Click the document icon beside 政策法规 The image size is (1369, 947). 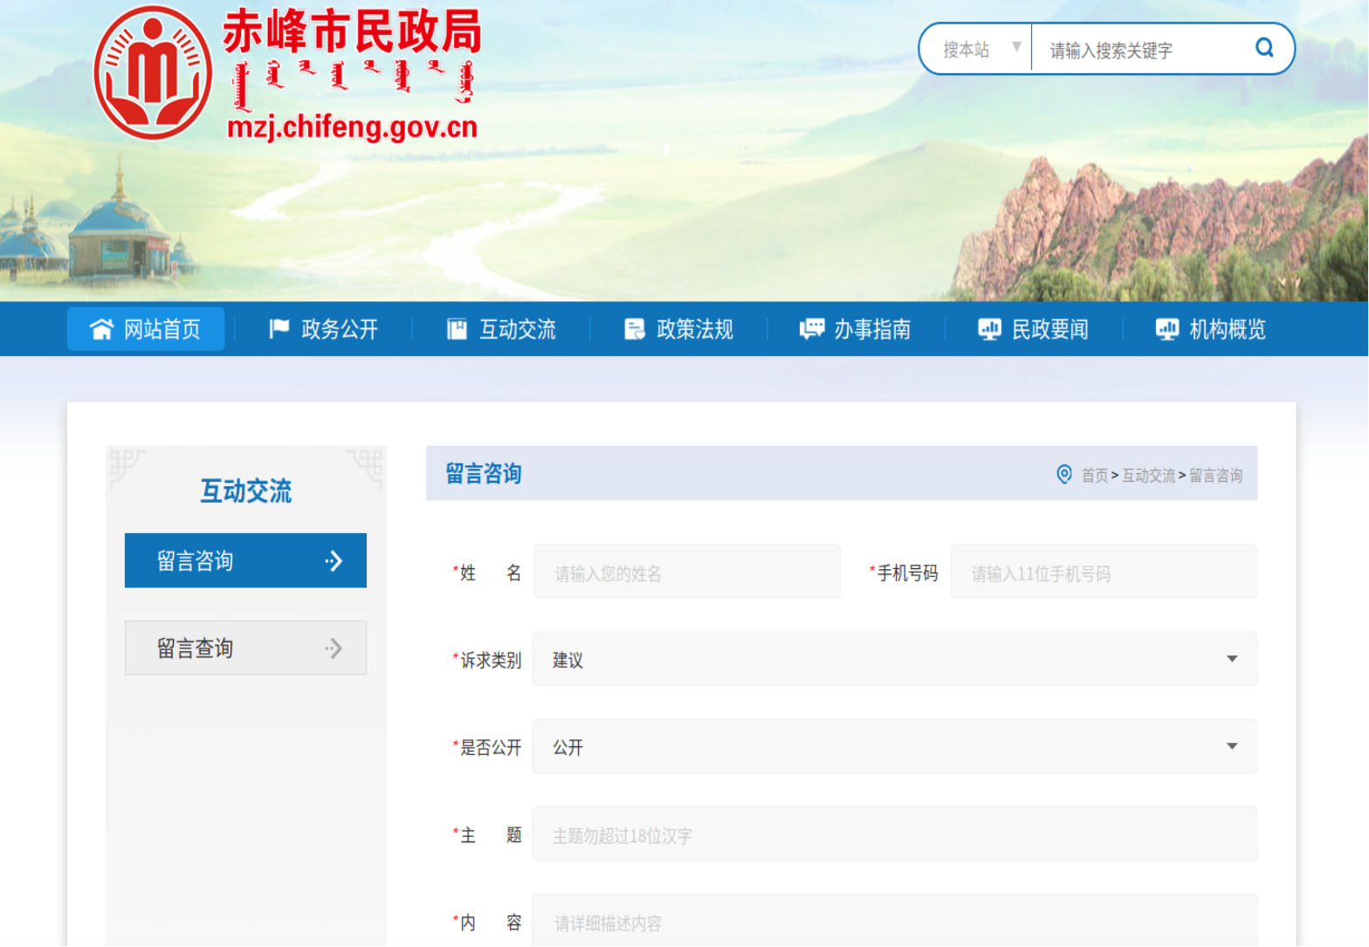[x=635, y=329]
